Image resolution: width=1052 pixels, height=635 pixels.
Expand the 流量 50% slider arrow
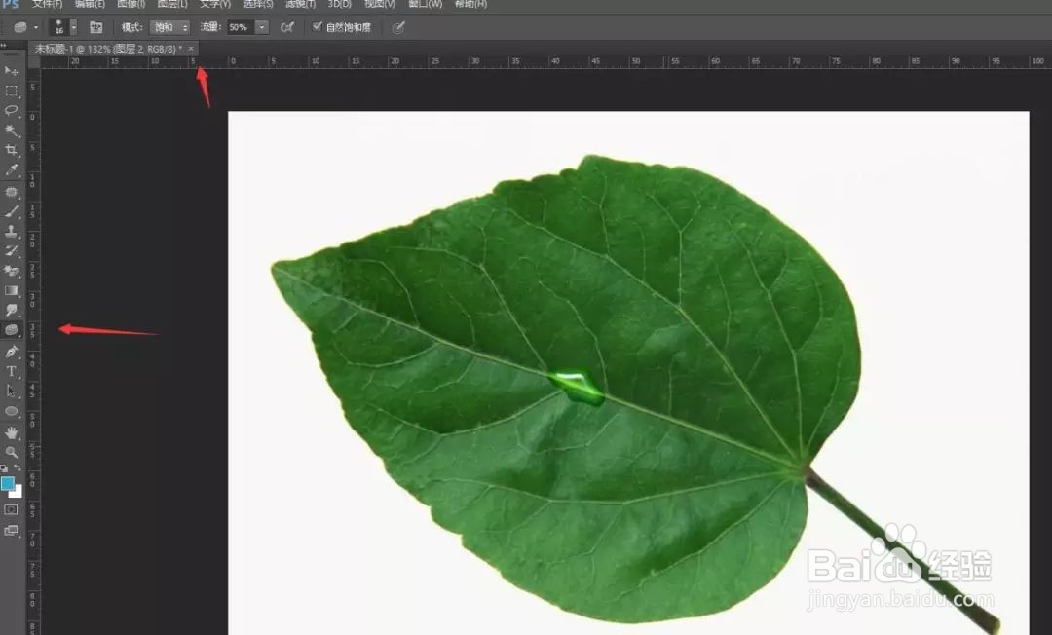click(x=262, y=27)
